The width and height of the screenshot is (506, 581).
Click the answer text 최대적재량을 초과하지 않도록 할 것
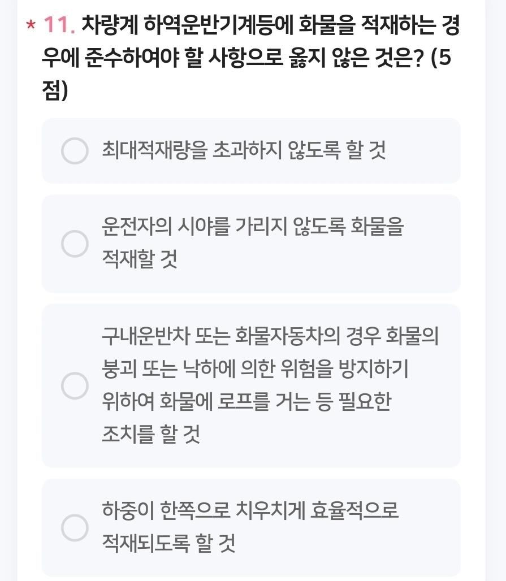pyautogui.click(x=244, y=151)
